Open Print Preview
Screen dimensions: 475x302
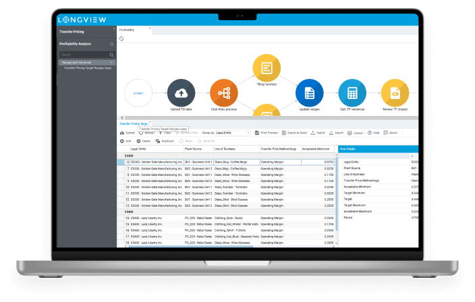tap(267, 133)
